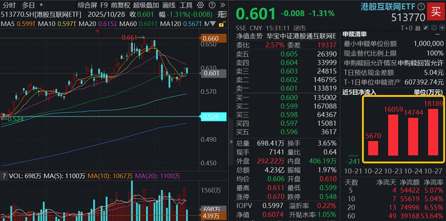Click the 净值走势 label
Image resolution: width=446 pixels, height=221 pixels.
coord(249,36)
